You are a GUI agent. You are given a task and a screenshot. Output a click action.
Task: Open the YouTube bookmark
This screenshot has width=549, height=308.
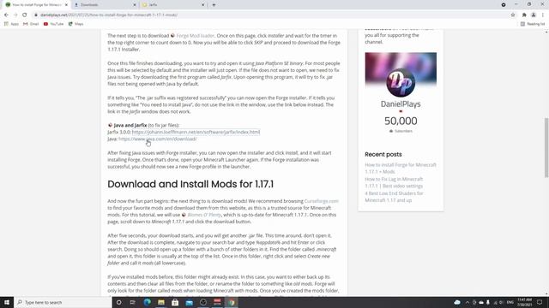click(53, 24)
